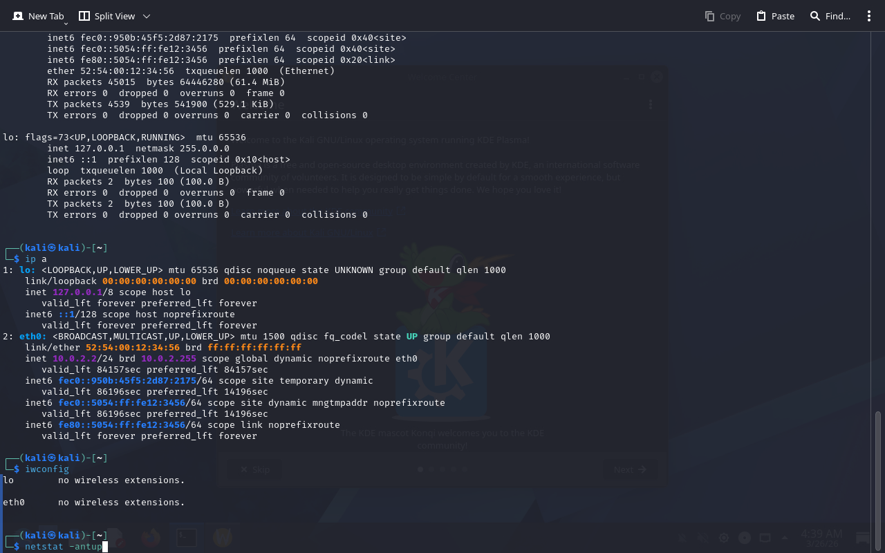Click the 10.0.2.255 broadcast address
Image resolution: width=885 pixels, height=553 pixels.
169,359
